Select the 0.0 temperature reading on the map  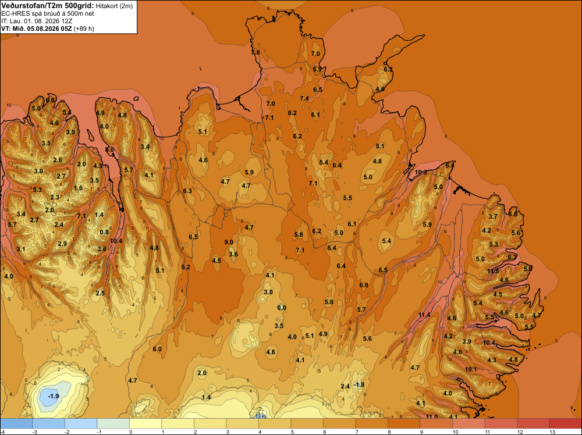pos(282,308)
